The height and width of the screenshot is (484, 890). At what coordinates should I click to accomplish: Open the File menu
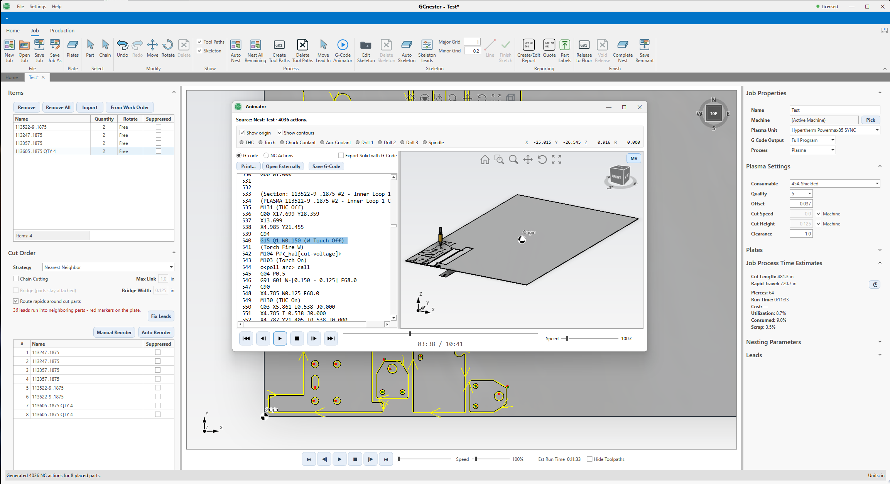click(20, 7)
